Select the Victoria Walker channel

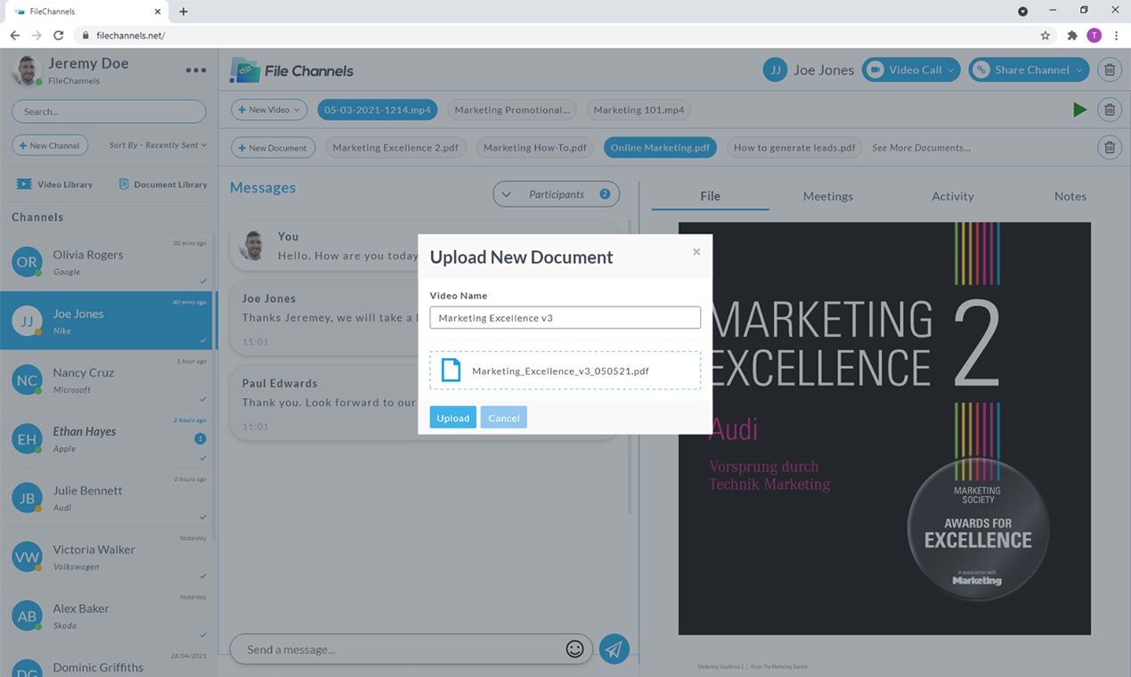[x=107, y=557]
